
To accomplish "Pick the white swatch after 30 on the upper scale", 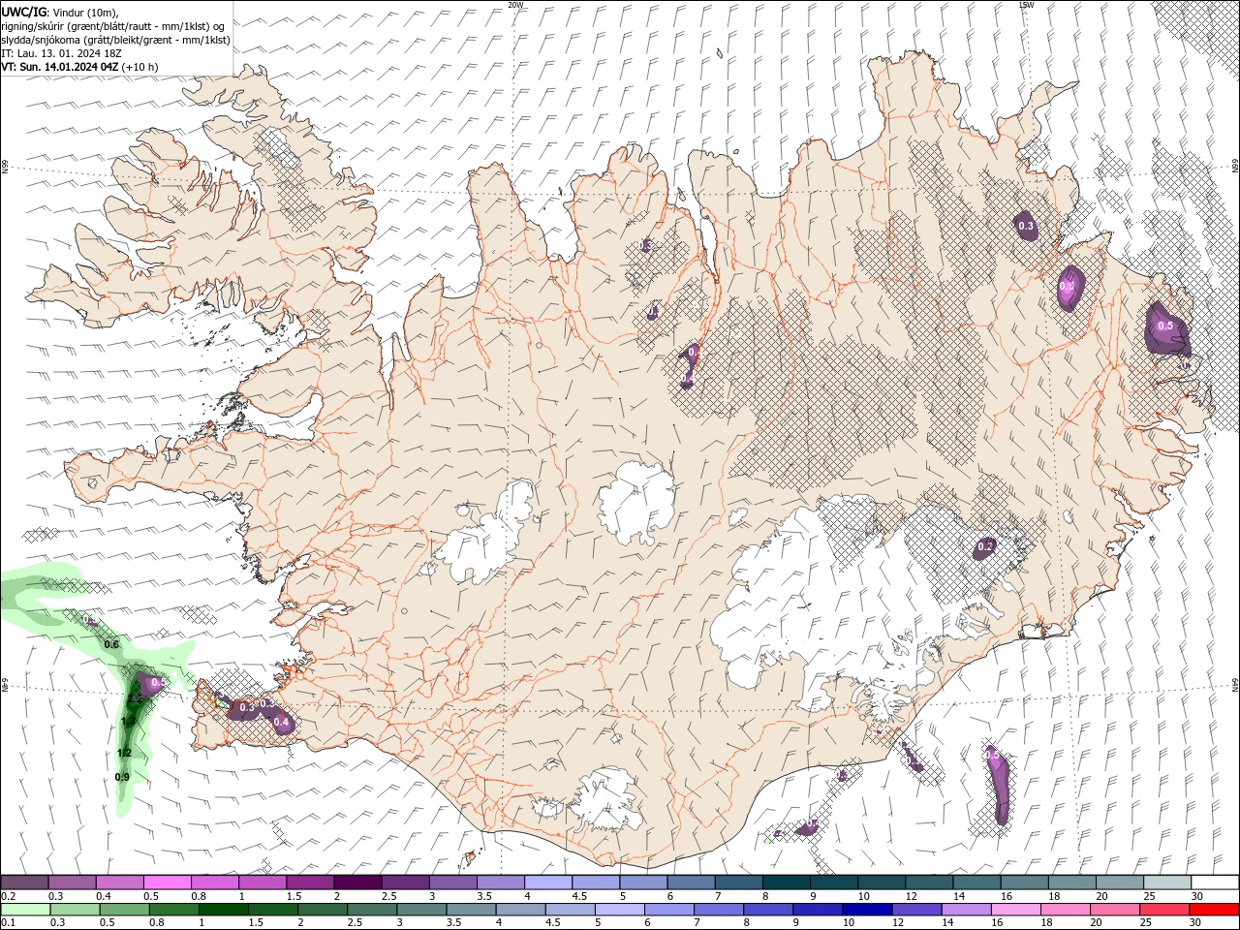I will (1214, 882).
